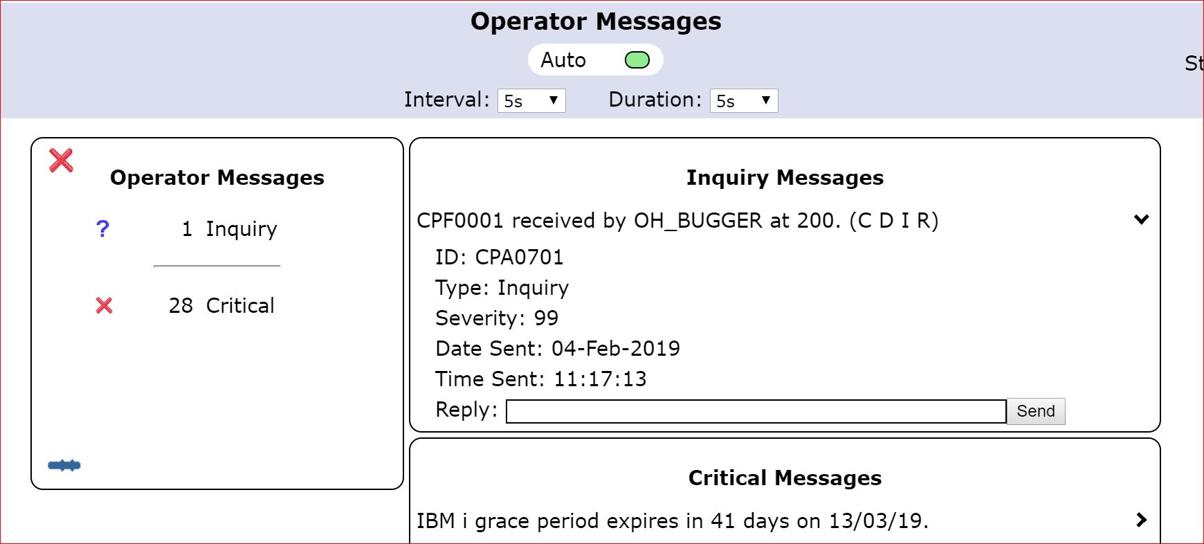Select the 28 Critical count entry
This screenshot has width=1204, height=544.
click(x=221, y=305)
